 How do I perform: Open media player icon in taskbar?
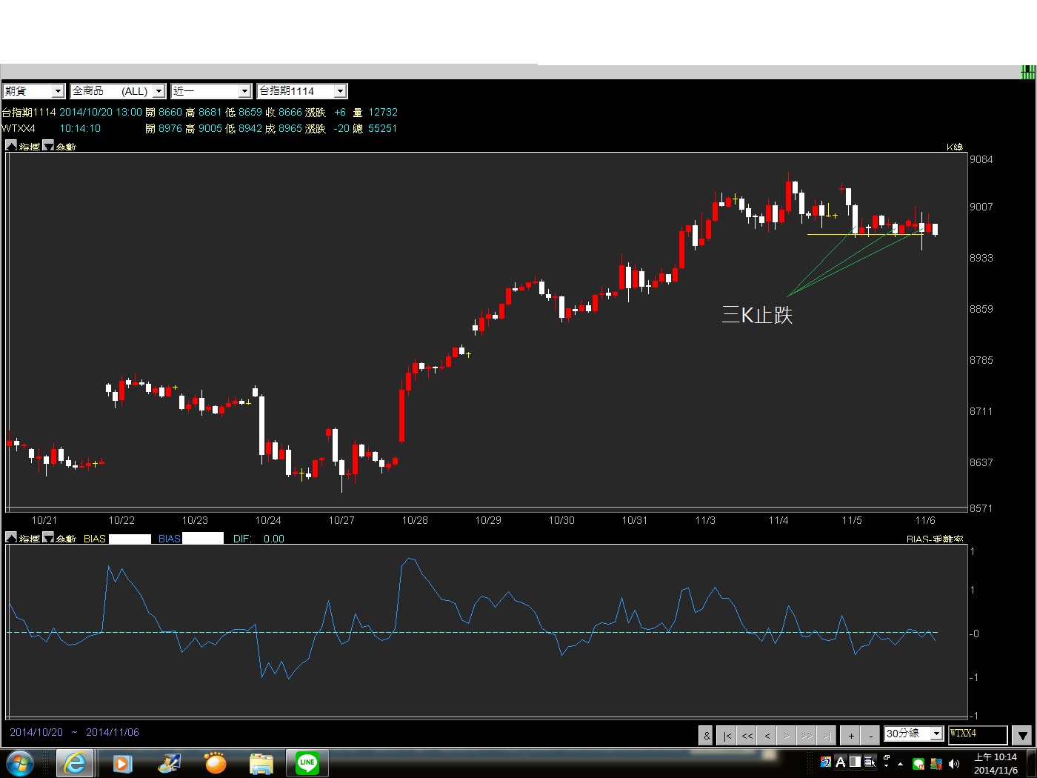click(122, 763)
